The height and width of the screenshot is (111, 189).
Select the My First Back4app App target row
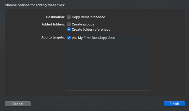tap(108, 38)
